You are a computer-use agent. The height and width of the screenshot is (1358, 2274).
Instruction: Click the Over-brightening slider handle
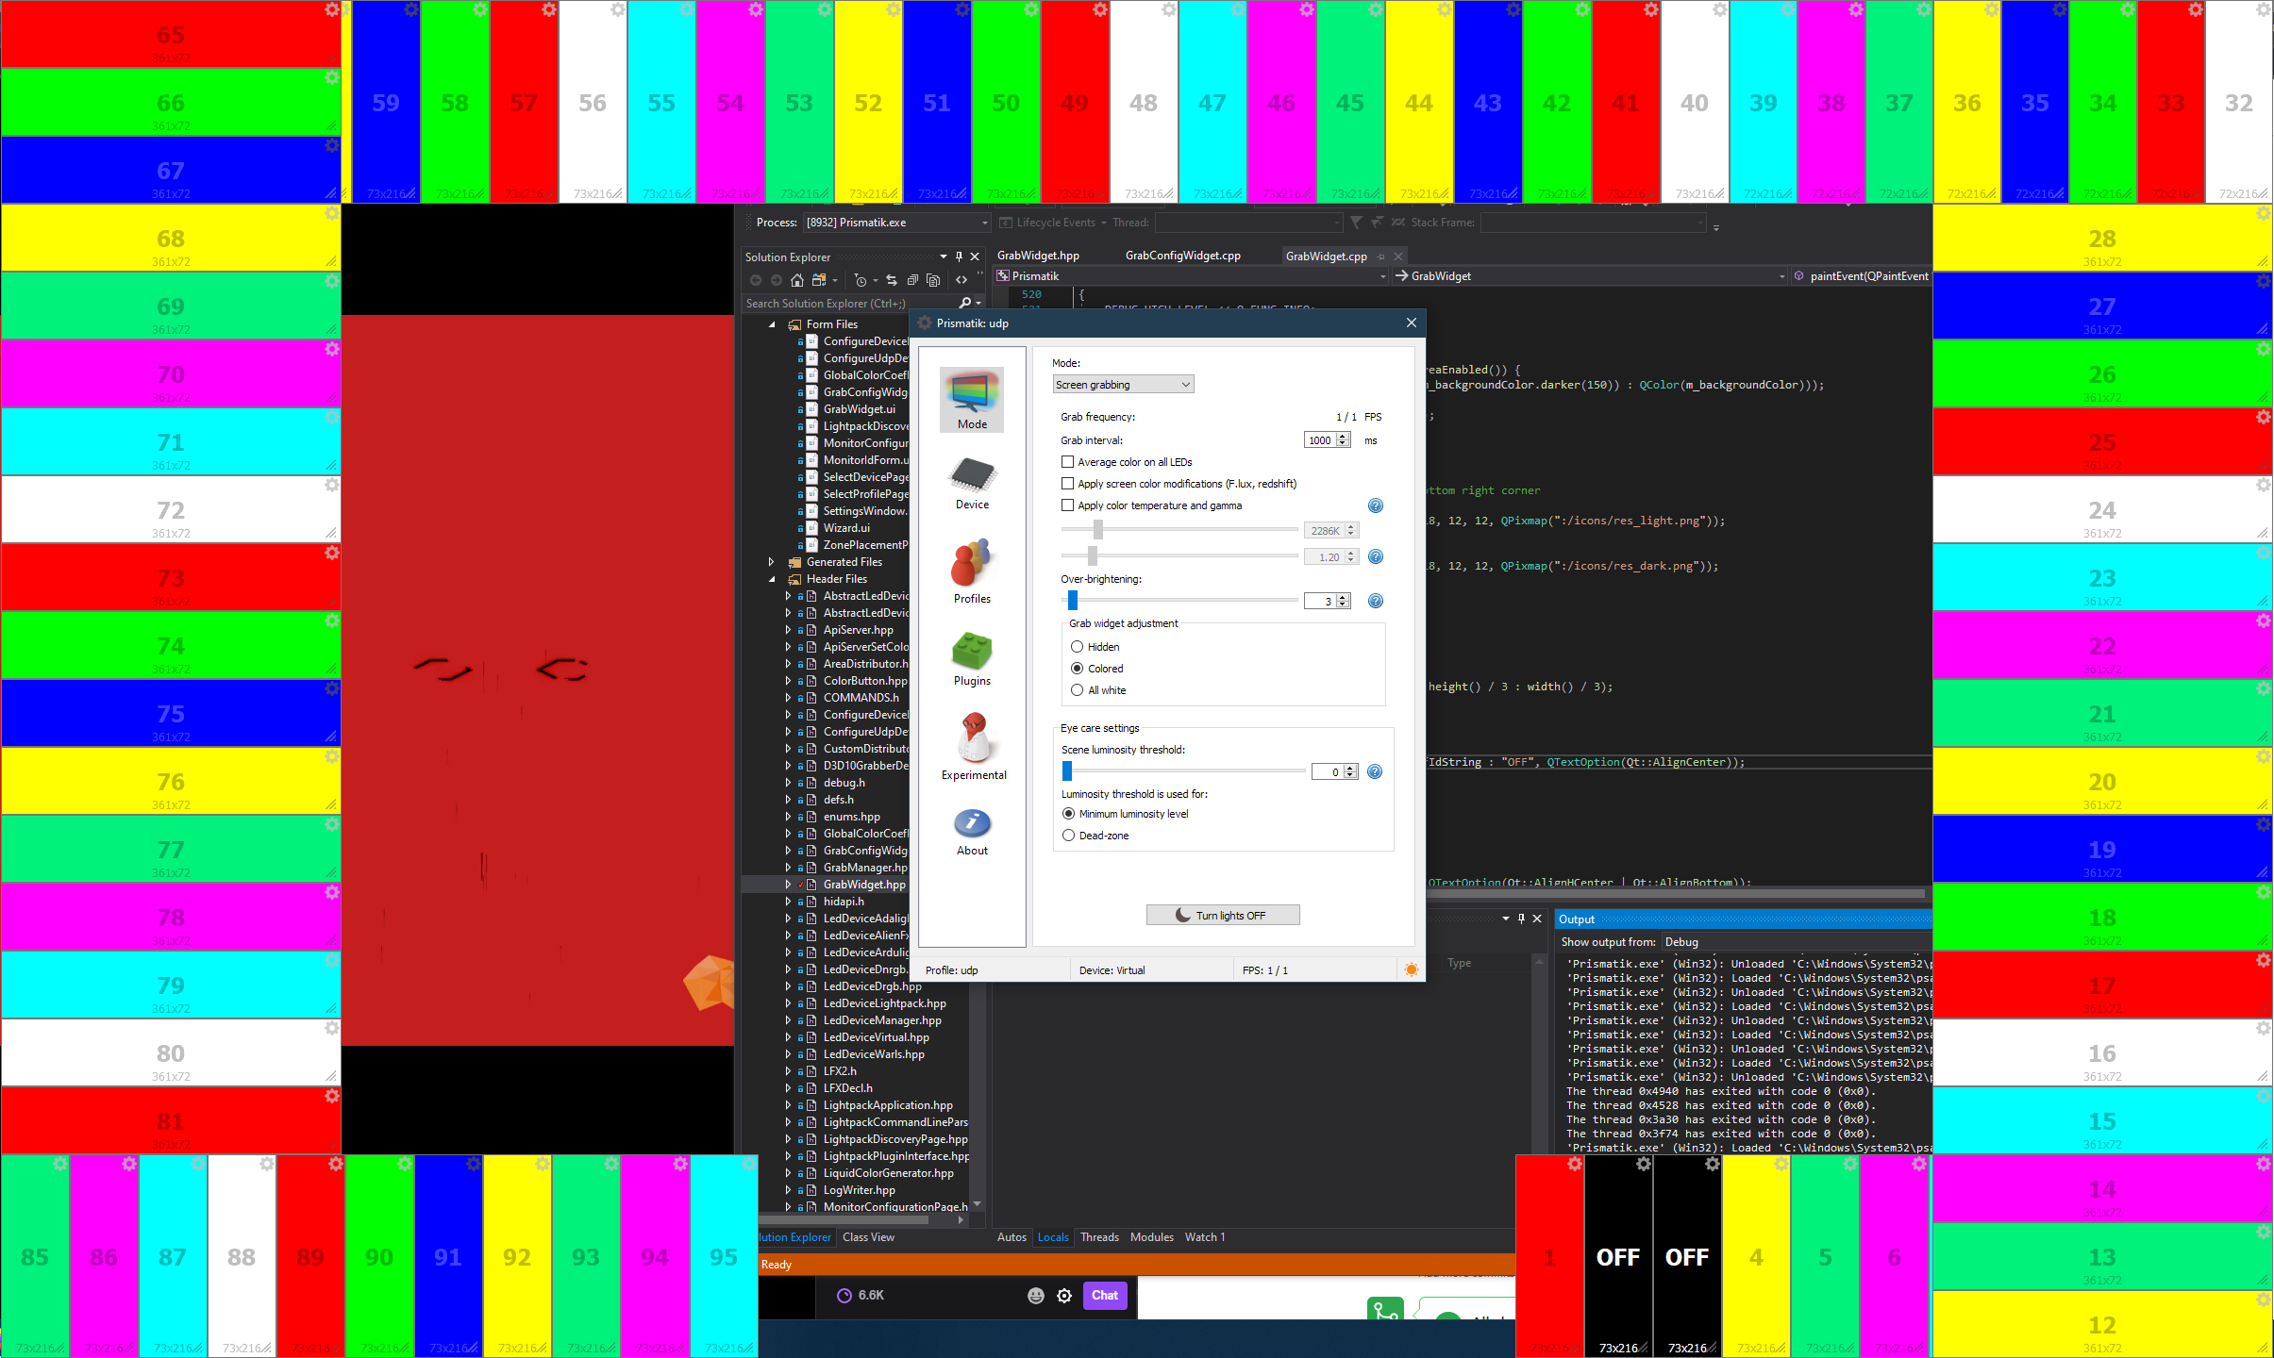[1073, 601]
